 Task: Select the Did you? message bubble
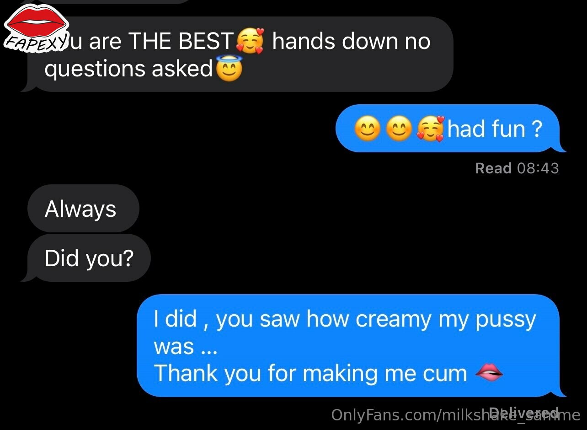tap(86, 258)
